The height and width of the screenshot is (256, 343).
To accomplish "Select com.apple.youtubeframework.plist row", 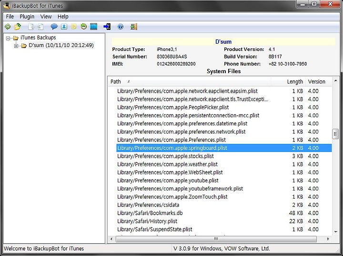I will pos(224,189).
